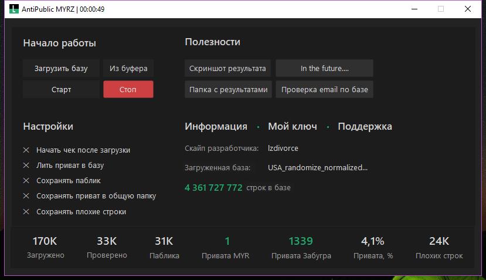This screenshot has height=280, width=486.
Task: Click the 'Из буфера' button
Action: point(128,68)
